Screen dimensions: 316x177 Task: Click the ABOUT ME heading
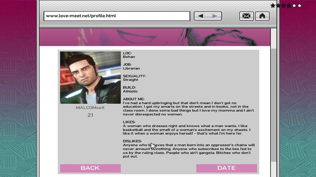coord(134,99)
